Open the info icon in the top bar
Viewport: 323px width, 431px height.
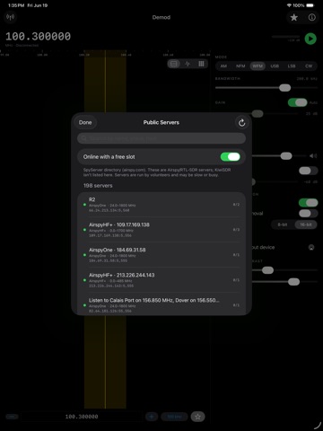point(312,18)
